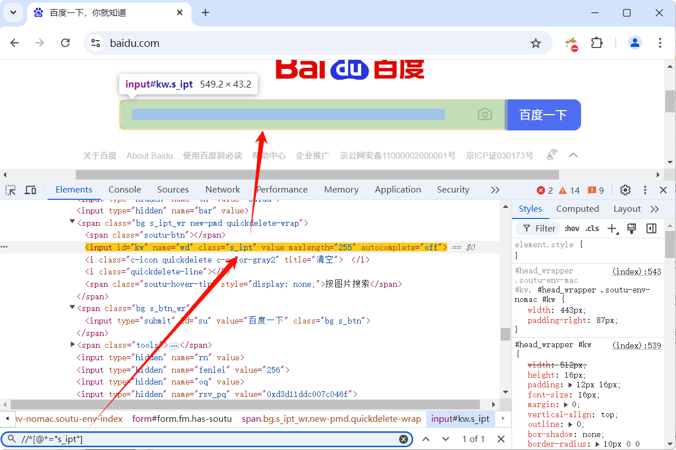Click the issues count indicator showing 9

596,190
